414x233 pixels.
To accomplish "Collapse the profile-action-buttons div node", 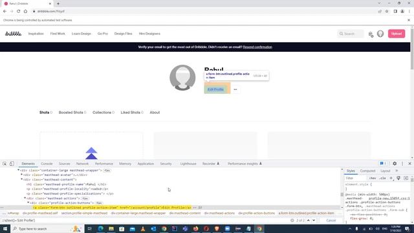I will click(28, 203).
